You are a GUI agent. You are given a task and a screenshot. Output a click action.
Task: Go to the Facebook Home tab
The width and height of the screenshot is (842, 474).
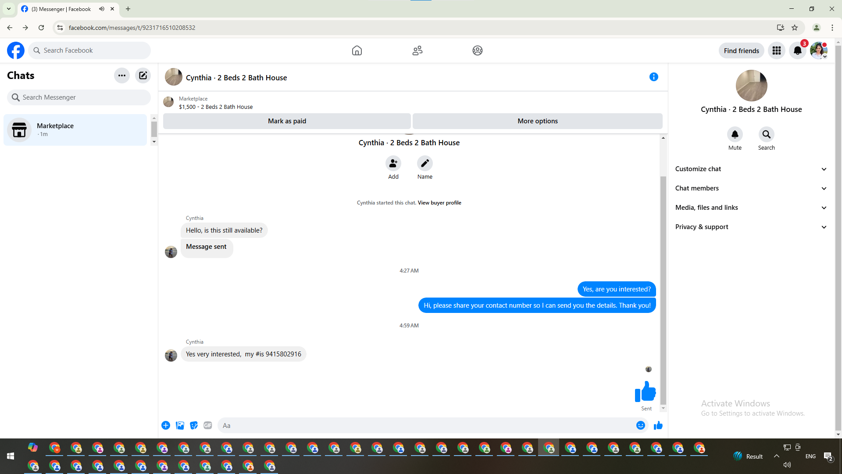coord(357,50)
